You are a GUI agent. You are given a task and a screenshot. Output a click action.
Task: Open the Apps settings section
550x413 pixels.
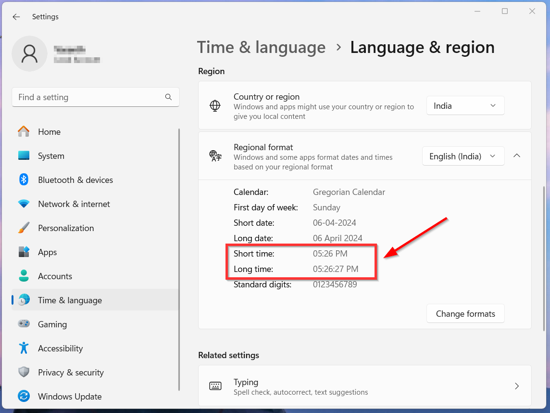[x=95, y=252]
